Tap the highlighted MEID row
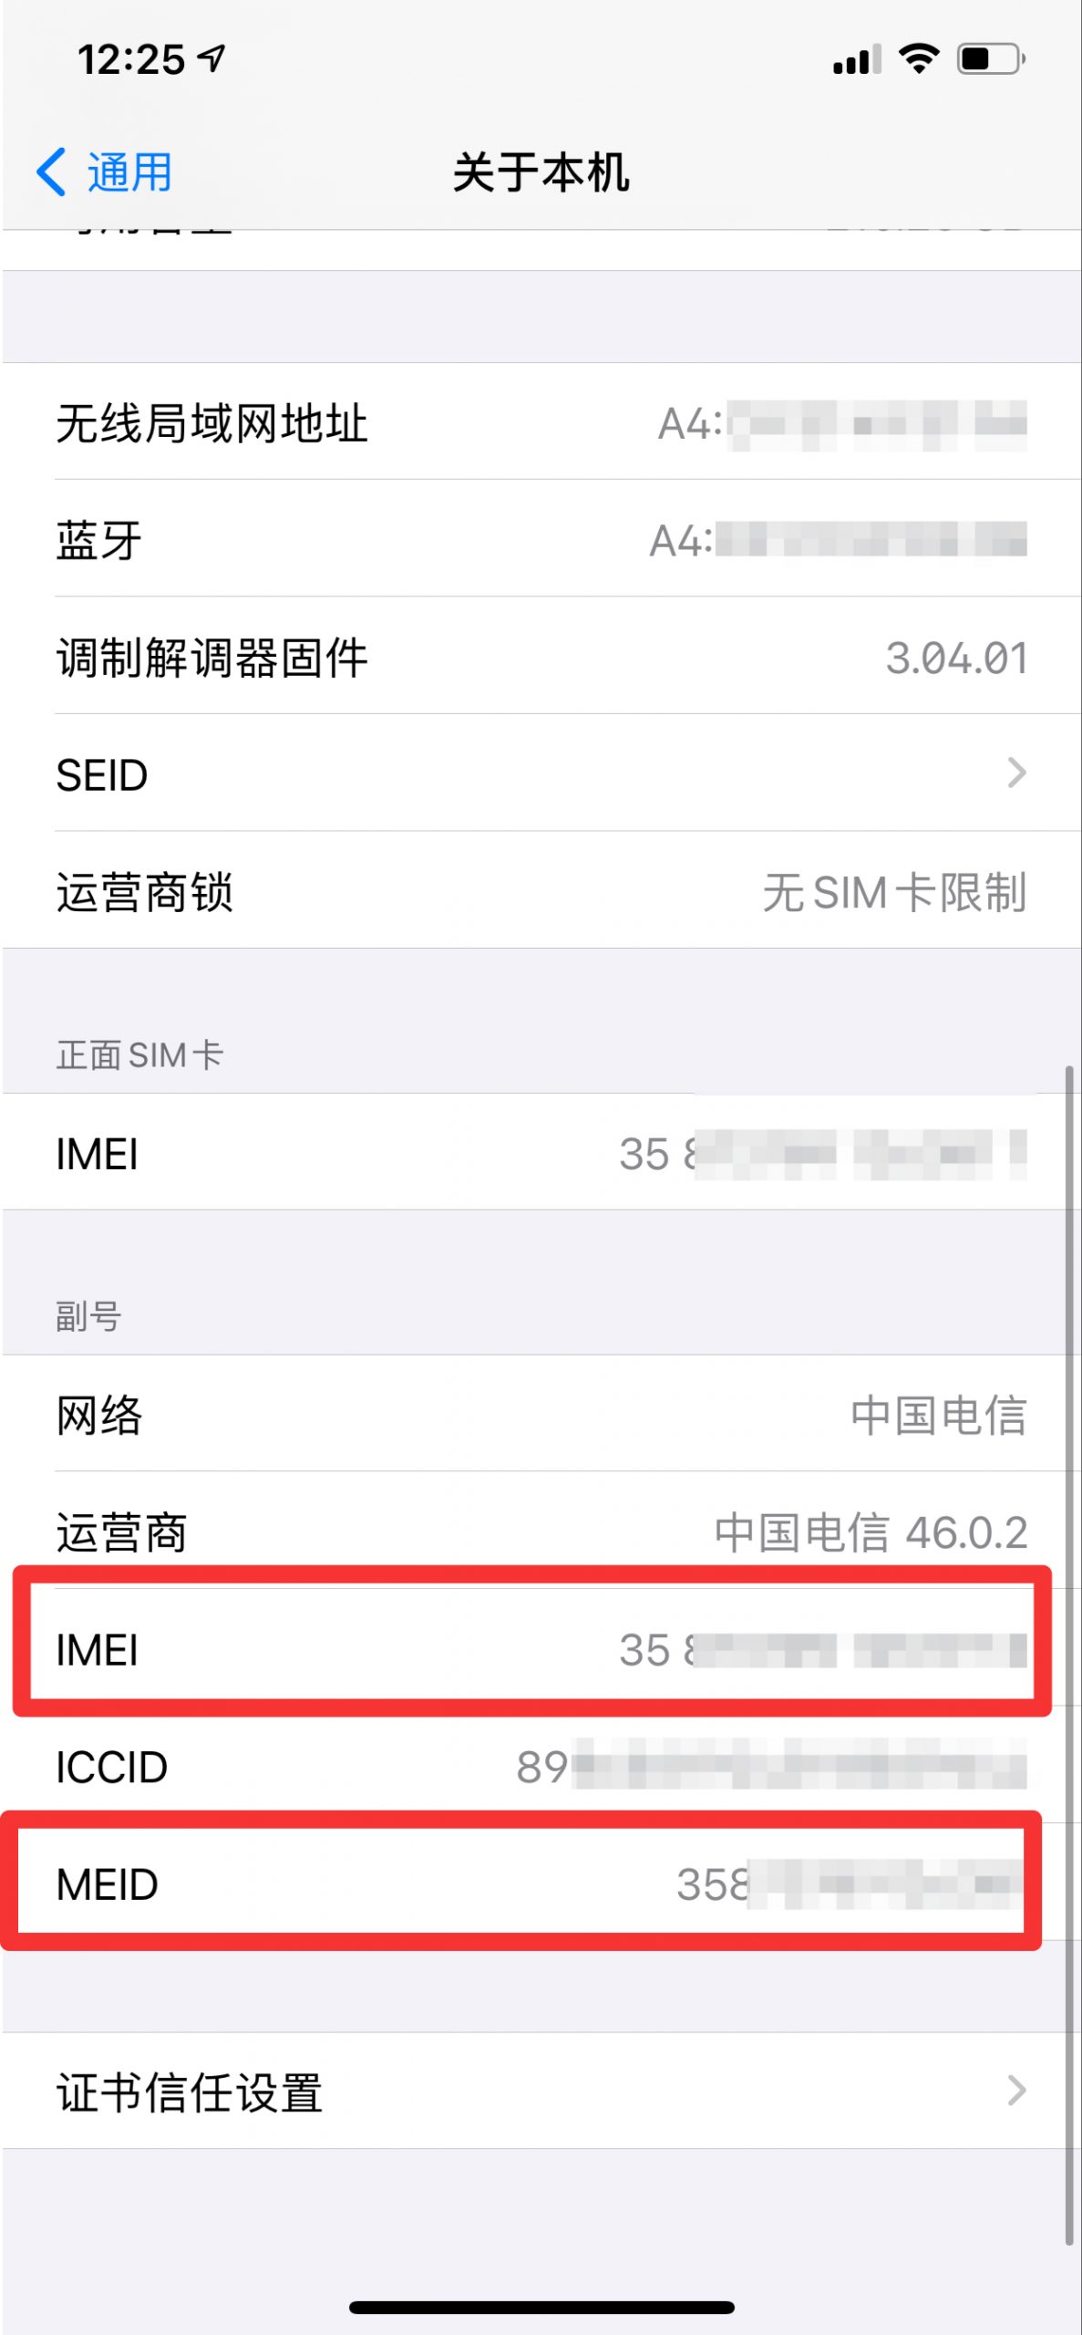This screenshot has height=2335, width=1082. click(520, 1883)
